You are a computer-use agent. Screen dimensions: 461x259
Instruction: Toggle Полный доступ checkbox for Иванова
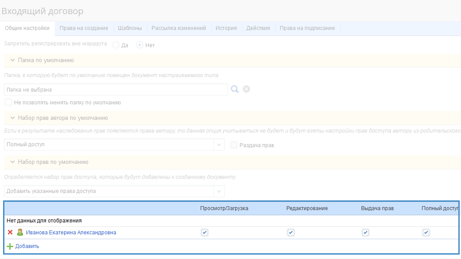426,233
